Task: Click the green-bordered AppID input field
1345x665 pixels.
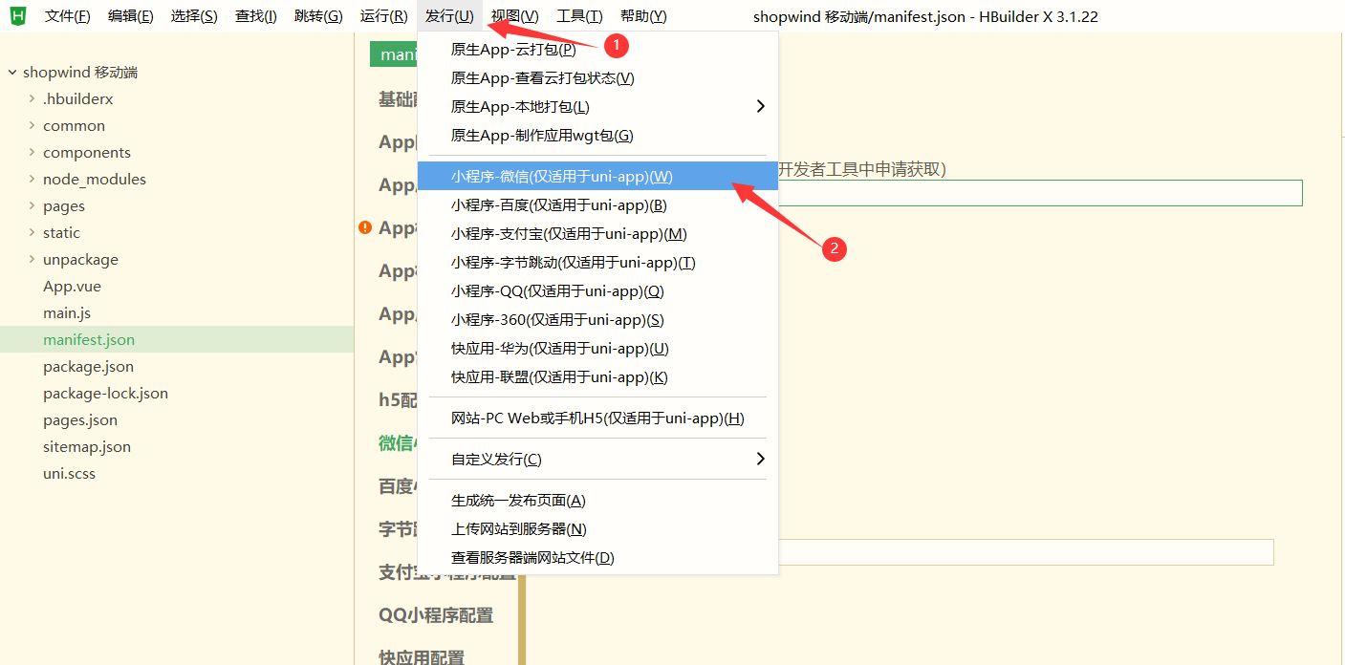Action: [x=1040, y=193]
